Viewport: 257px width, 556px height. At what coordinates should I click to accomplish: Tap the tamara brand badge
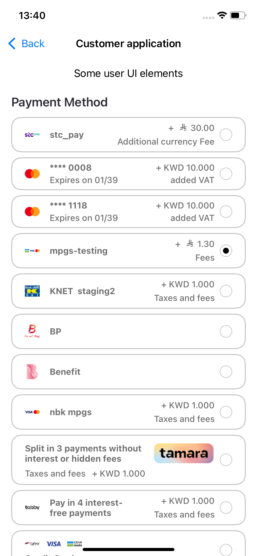pyautogui.click(x=184, y=453)
